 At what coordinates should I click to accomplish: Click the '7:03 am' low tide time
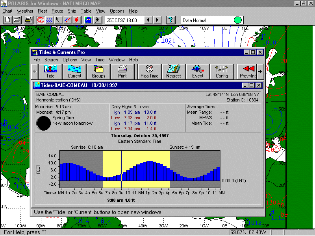[x=132, y=118]
